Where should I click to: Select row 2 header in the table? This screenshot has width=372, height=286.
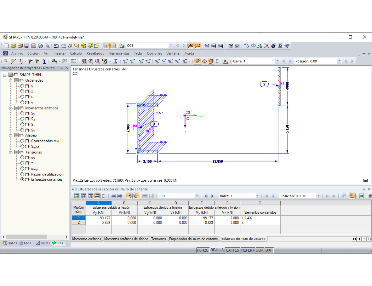click(79, 222)
